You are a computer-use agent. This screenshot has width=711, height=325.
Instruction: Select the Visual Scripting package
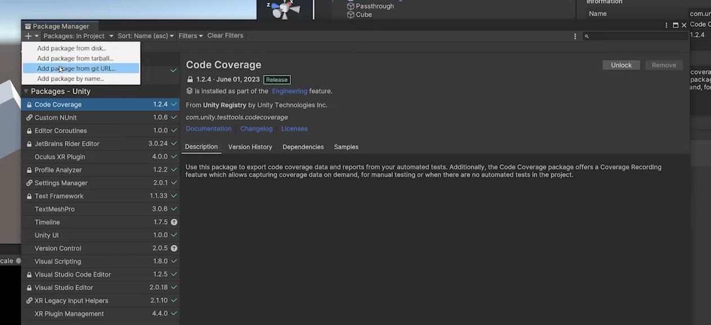[100, 261]
